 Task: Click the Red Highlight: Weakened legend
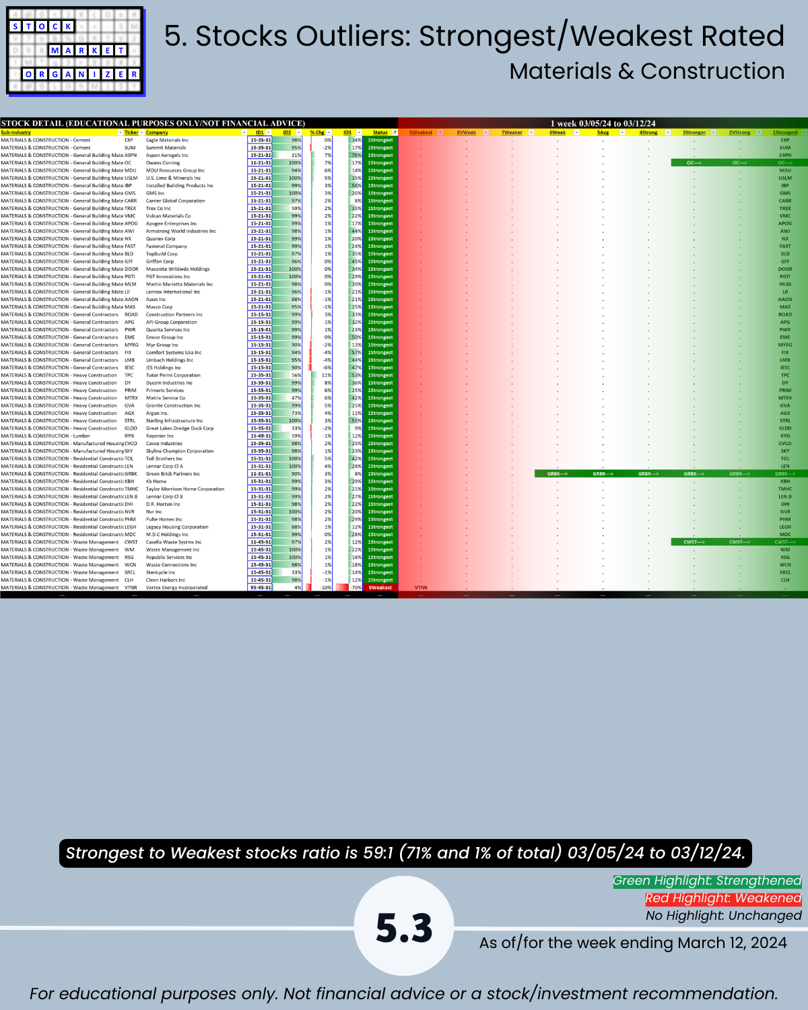click(723, 898)
